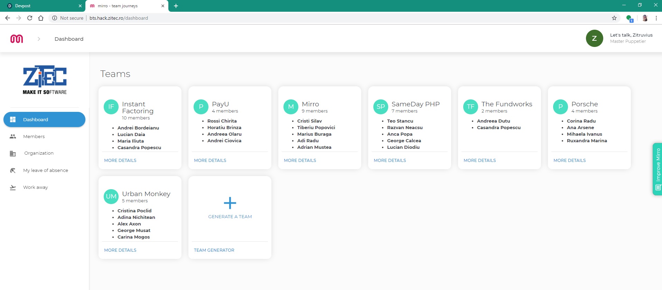This screenshot has height=290, width=662.
Task: Go back using browser back arrow
Action: coord(8,18)
